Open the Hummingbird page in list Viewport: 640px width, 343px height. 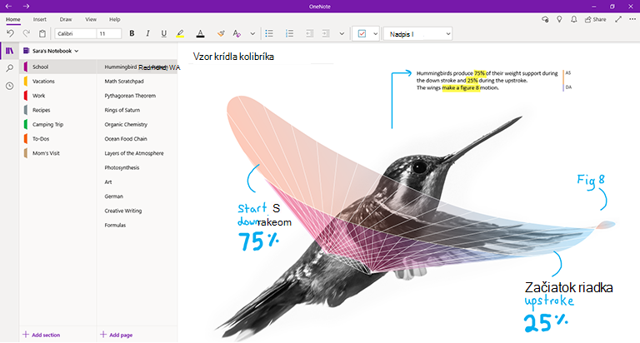137,67
